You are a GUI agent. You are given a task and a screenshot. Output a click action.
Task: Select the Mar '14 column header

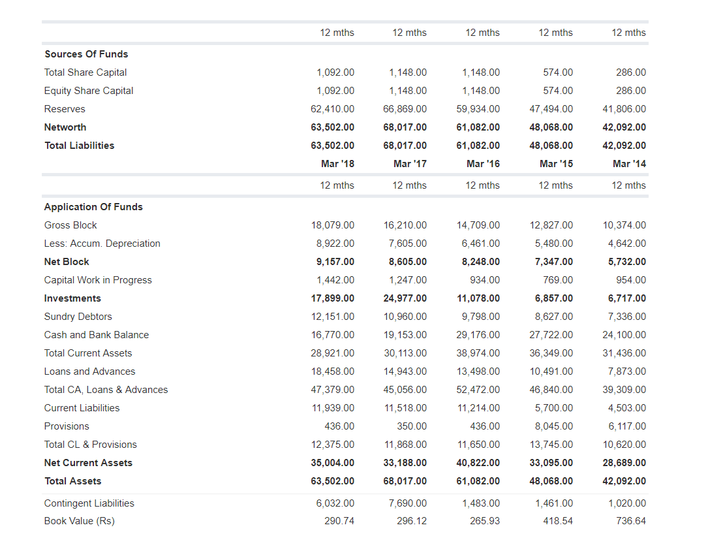pyautogui.click(x=629, y=164)
